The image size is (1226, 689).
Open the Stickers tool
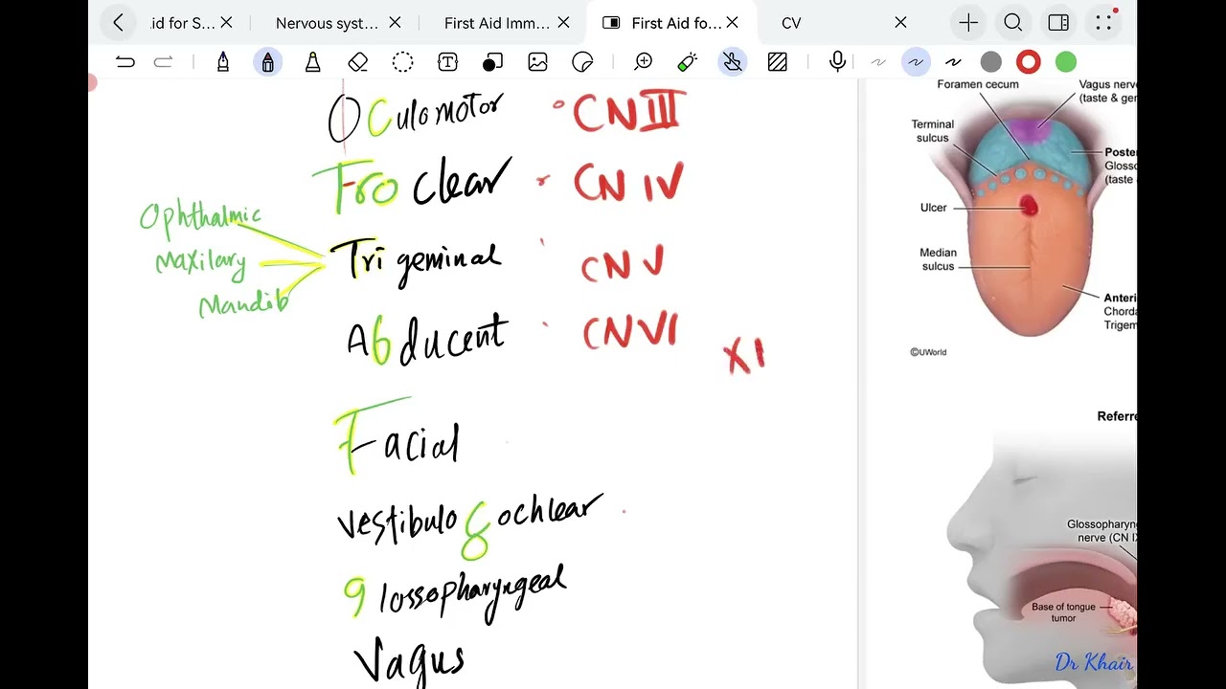click(582, 62)
